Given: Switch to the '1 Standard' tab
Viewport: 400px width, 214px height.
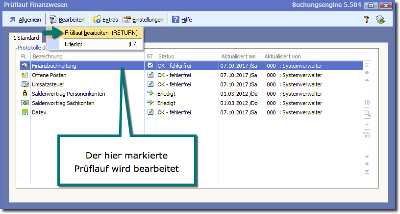Looking at the screenshot, I should pos(26,38).
